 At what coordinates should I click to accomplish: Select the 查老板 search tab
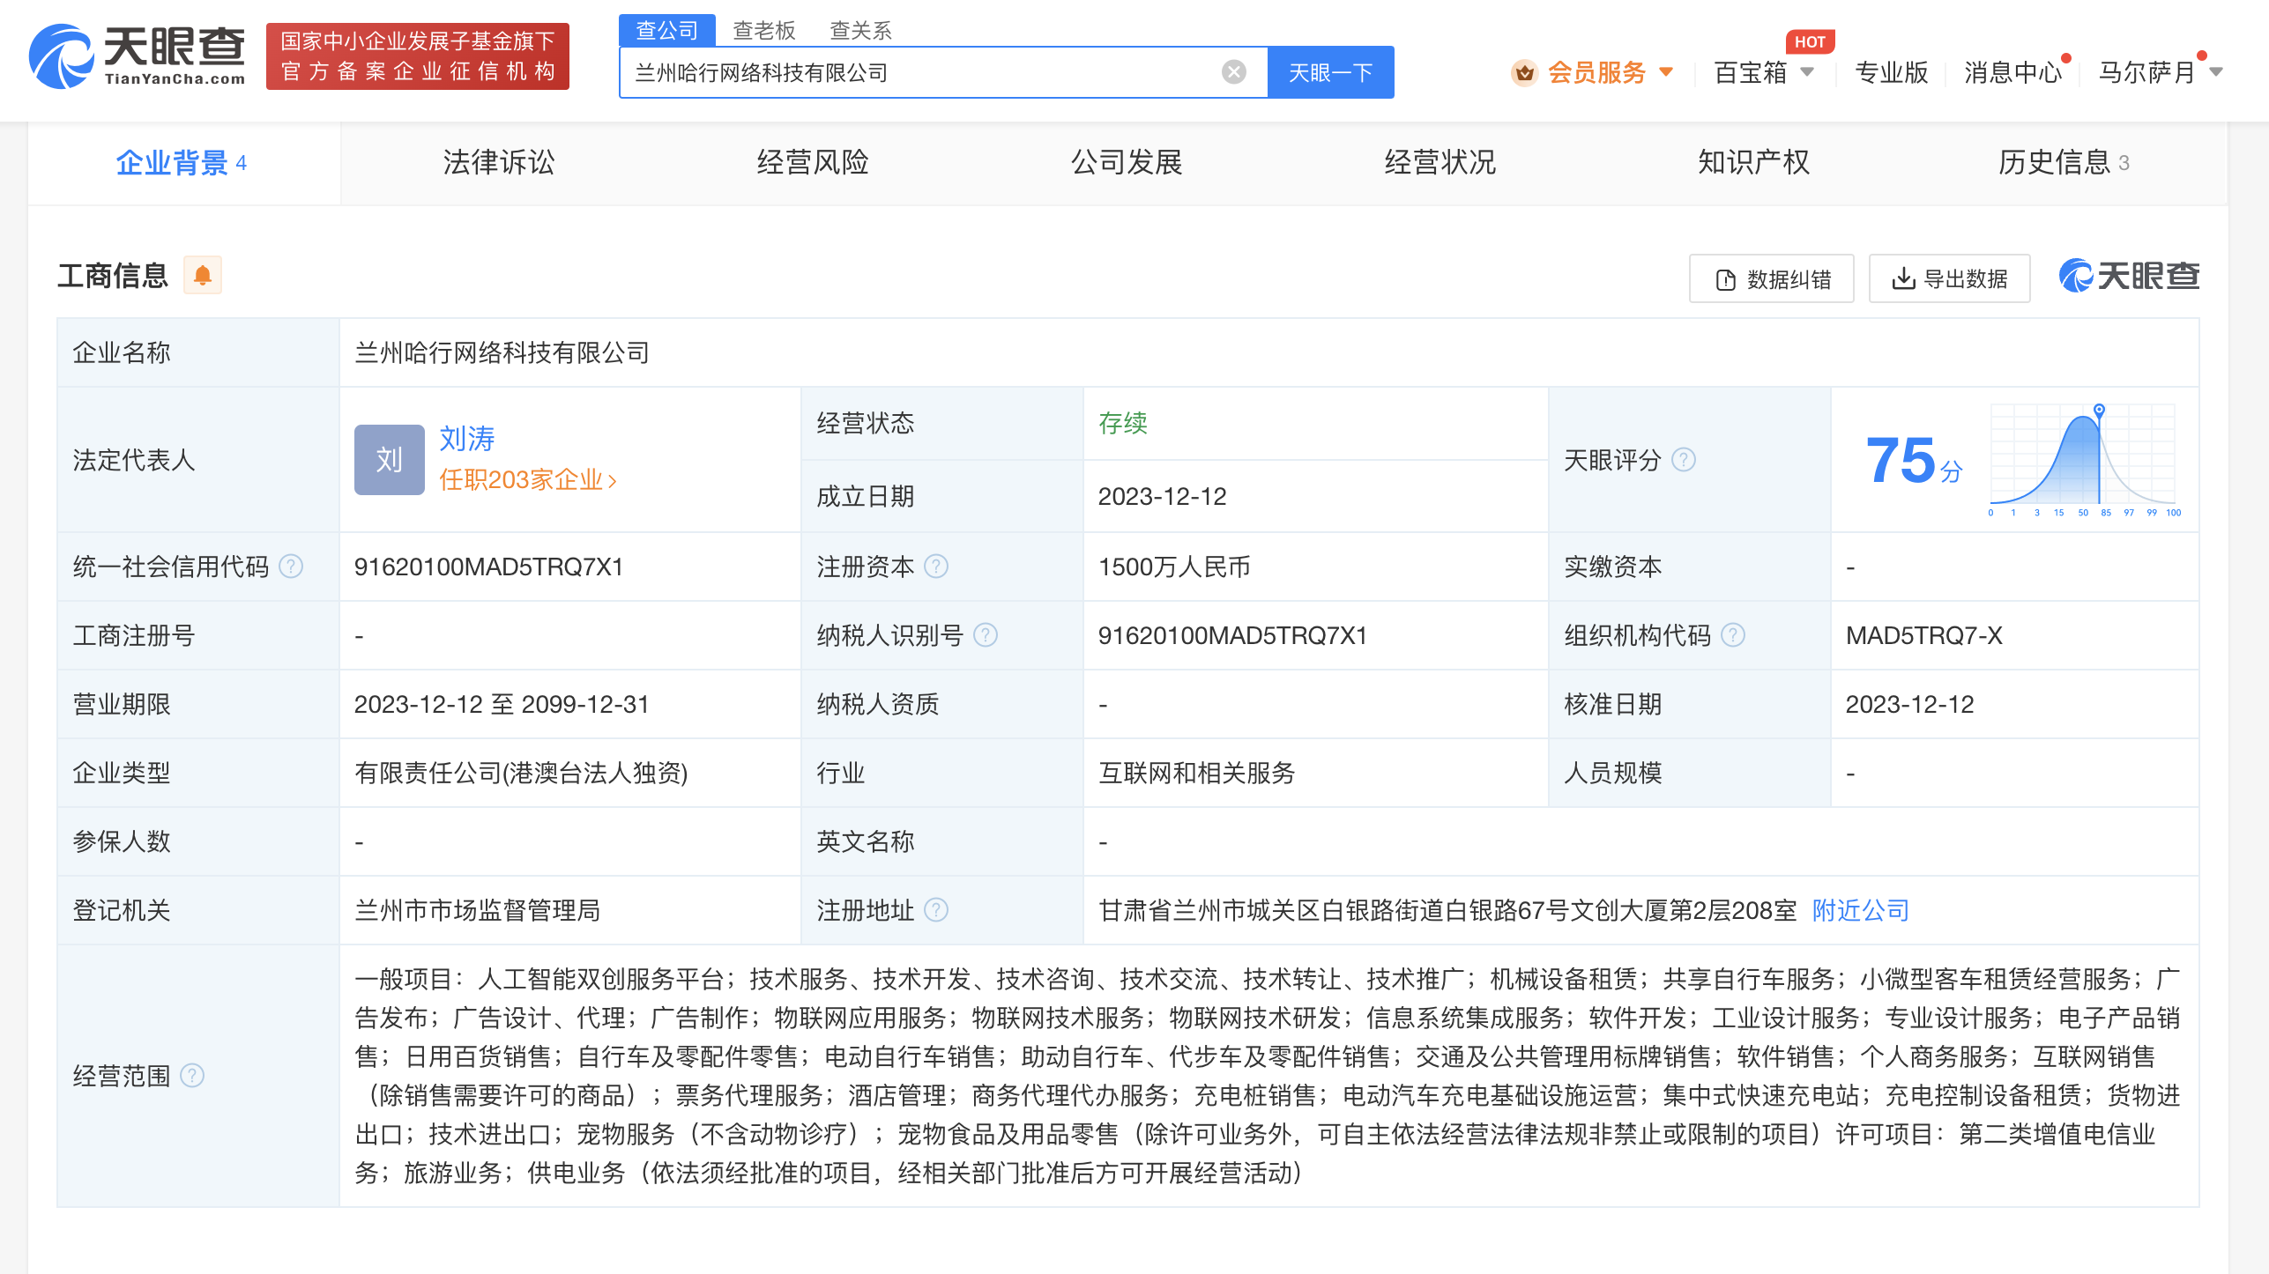(763, 29)
